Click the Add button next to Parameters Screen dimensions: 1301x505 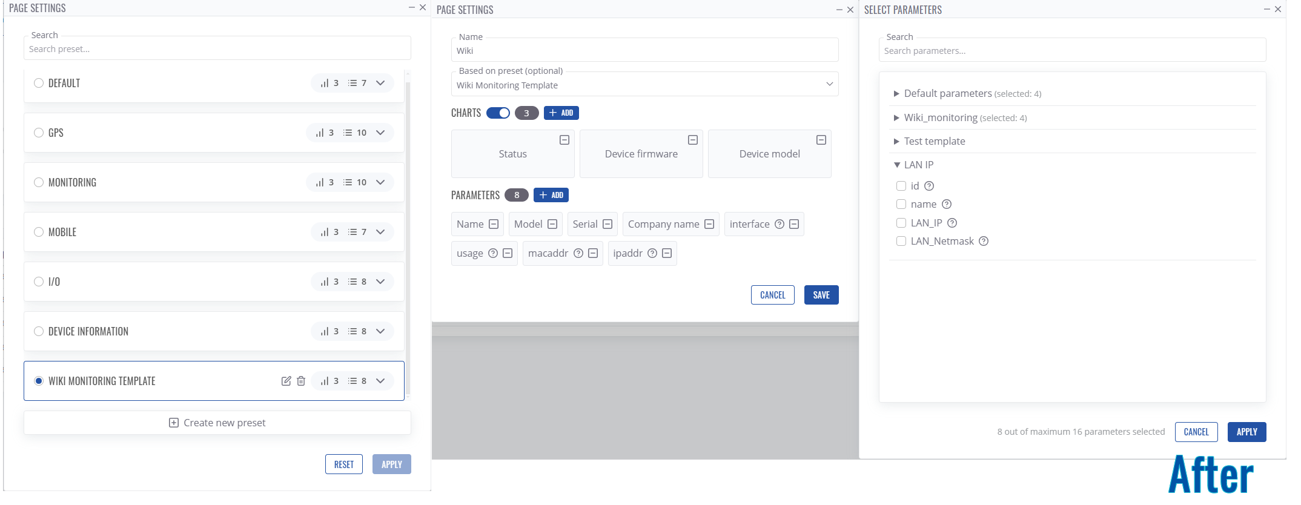point(551,195)
